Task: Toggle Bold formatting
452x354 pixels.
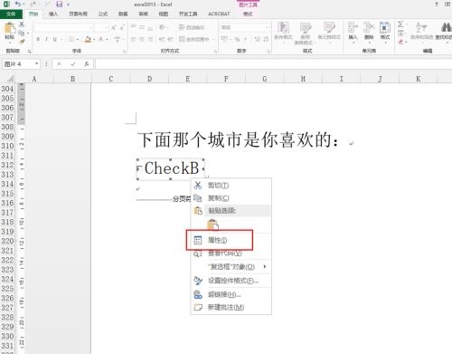Action: pyautogui.click(x=38, y=39)
